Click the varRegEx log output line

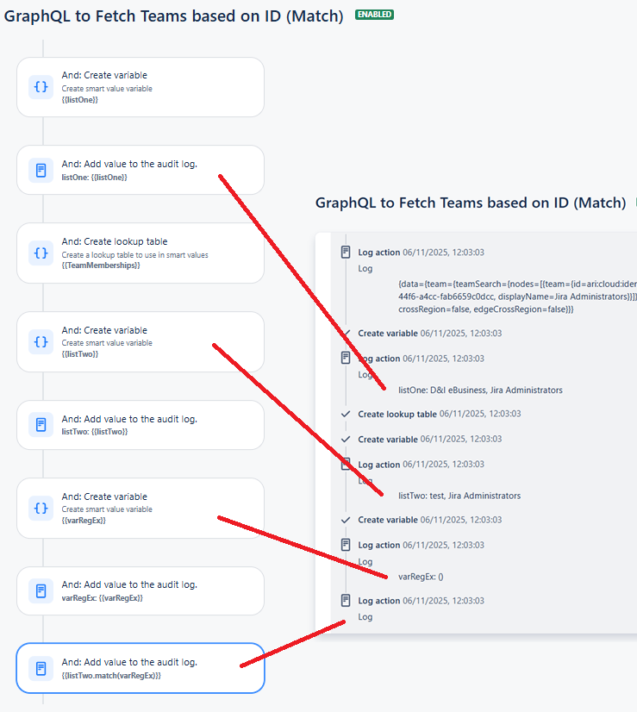pyautogui.click(x=421, y=577)
